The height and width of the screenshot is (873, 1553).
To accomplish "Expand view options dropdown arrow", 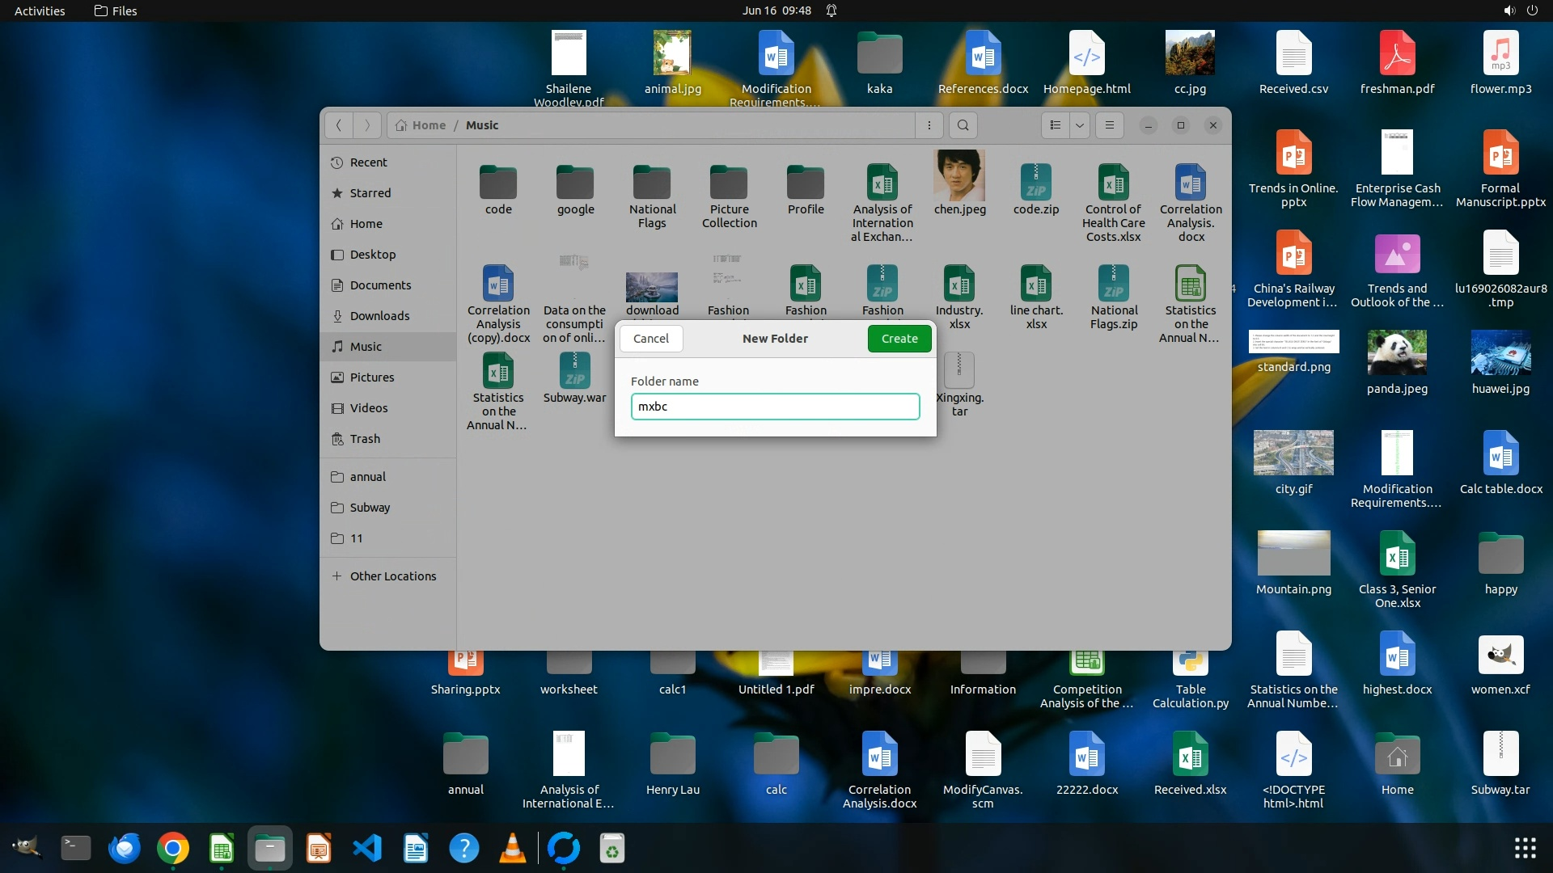I will 1079,125.
